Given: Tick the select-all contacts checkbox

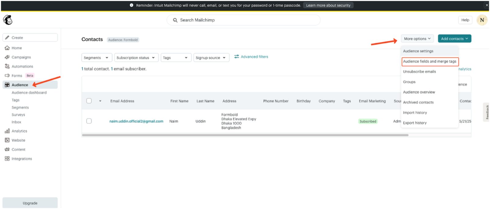Looking at the screenshot, I should pyautogui.click(x=89, y=101).
